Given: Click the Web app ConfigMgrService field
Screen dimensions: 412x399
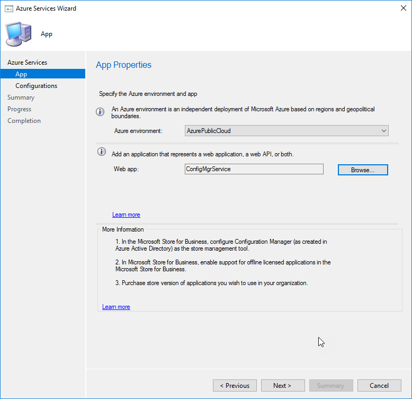Looking at the screenshot, I should click(x=254, y=169).
